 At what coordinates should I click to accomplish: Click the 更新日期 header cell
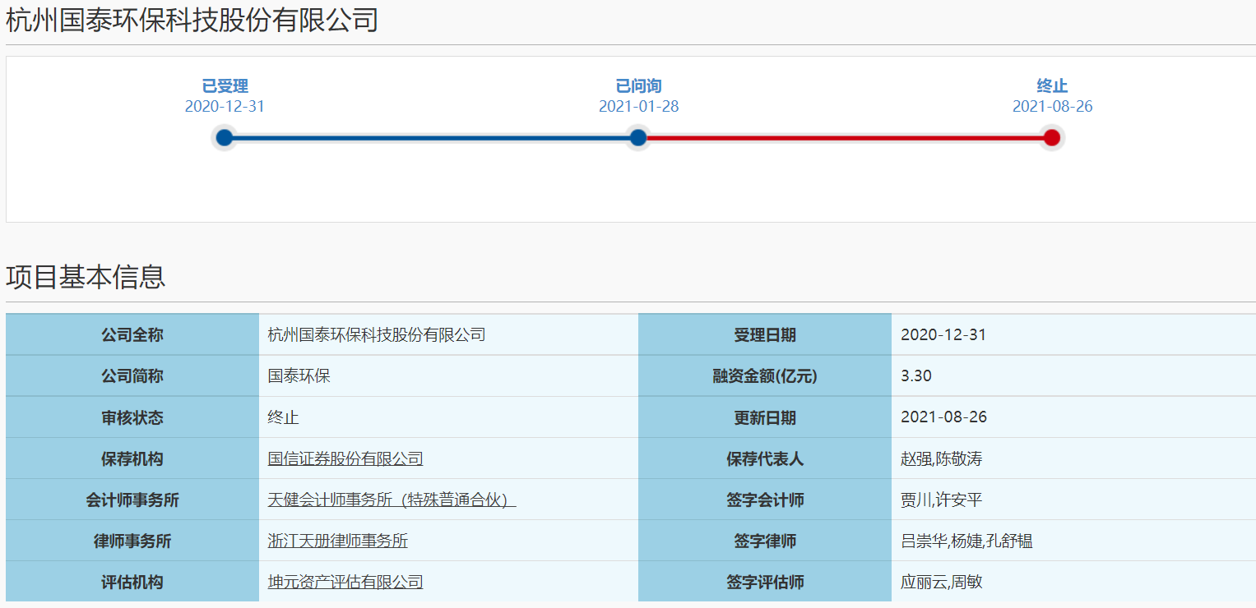pos(765,417)
